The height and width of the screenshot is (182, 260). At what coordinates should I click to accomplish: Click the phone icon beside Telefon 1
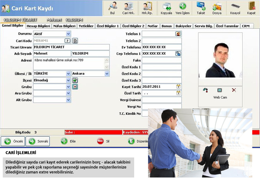point(178,34)
